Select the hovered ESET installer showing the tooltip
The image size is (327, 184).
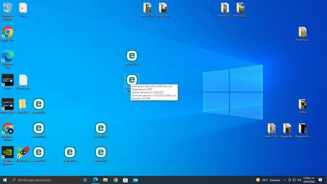click(132, 80)
